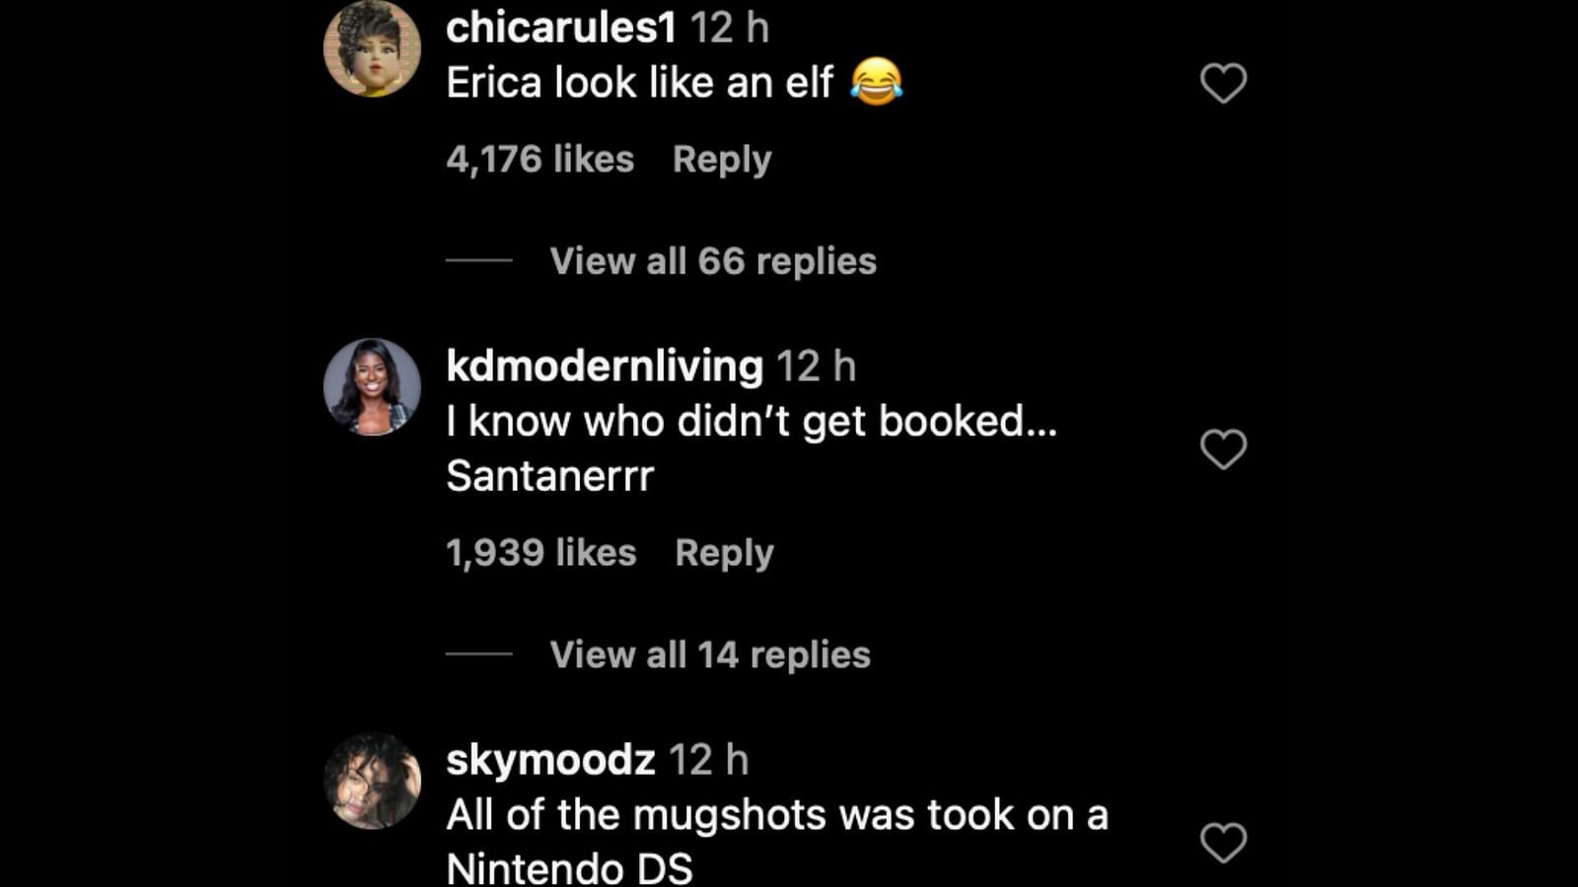Expand View all 14 replies
Screen dimensions: 1578x887
[x=710, y=654]
